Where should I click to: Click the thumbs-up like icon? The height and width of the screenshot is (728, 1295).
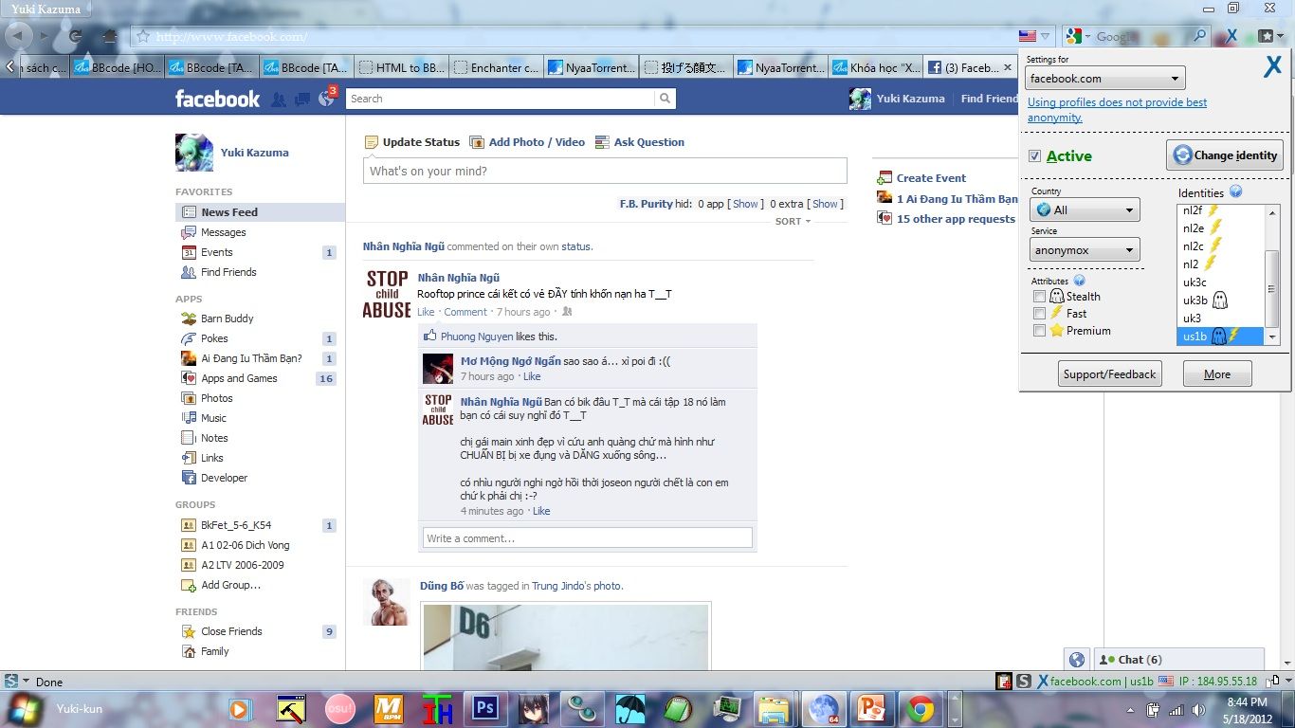click(x=430, y=336)
